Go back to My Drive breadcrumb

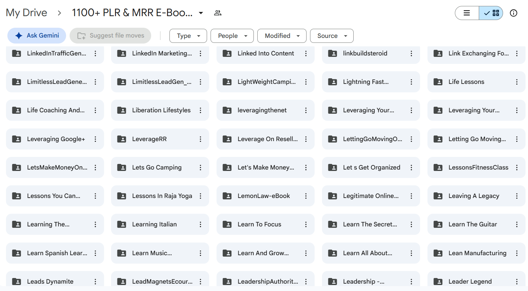pyautogui.click(x=26, y=13)
